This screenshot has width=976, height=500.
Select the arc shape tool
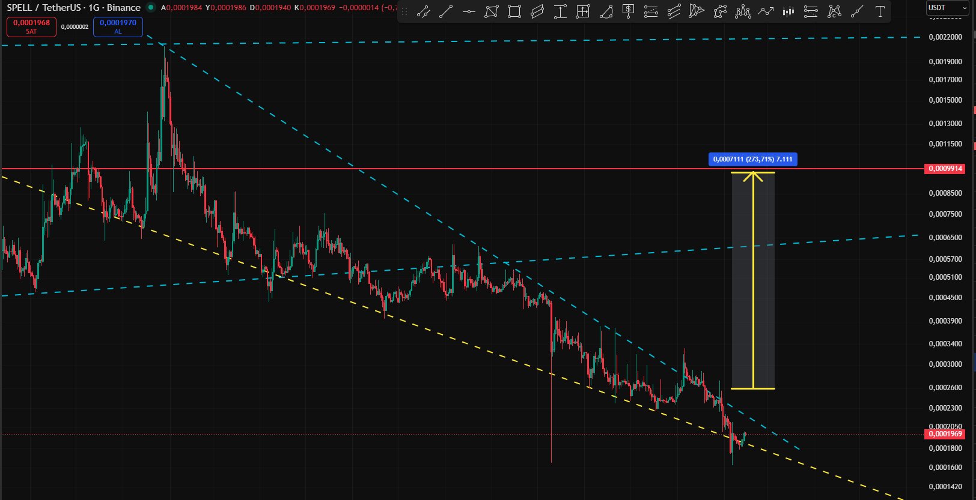click(x=606, y=12)
